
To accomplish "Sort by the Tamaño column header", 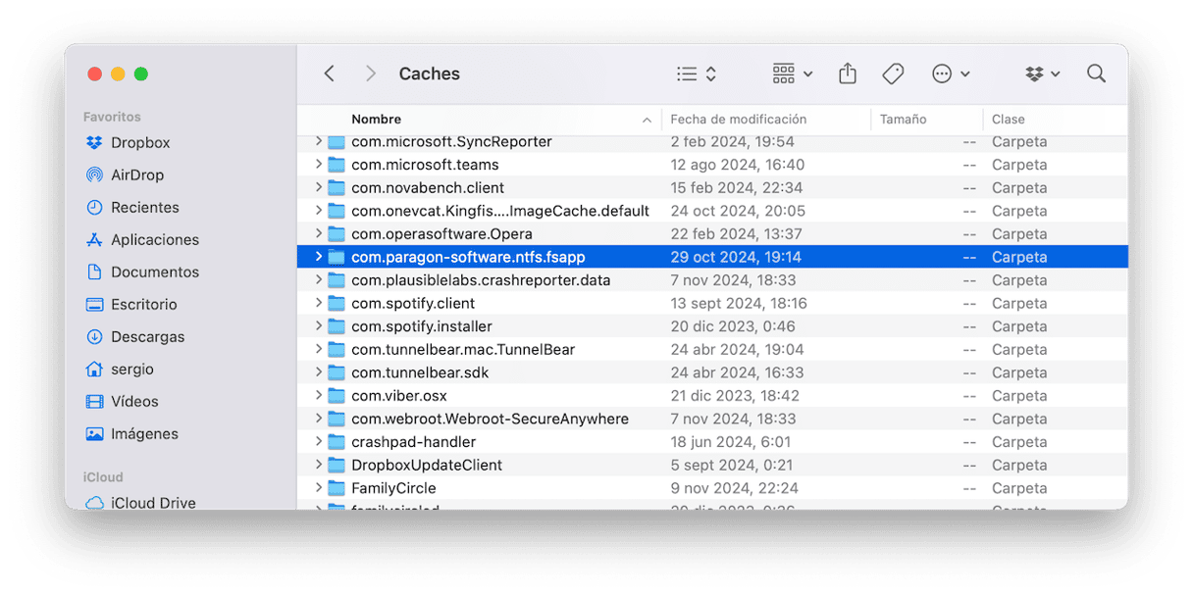I will [904, 120].
